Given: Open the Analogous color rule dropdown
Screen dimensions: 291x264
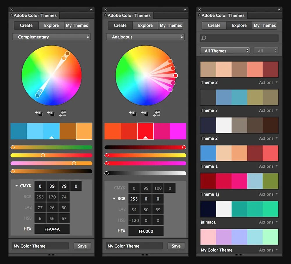Looking at the screenshot, I should pos(145,37).
